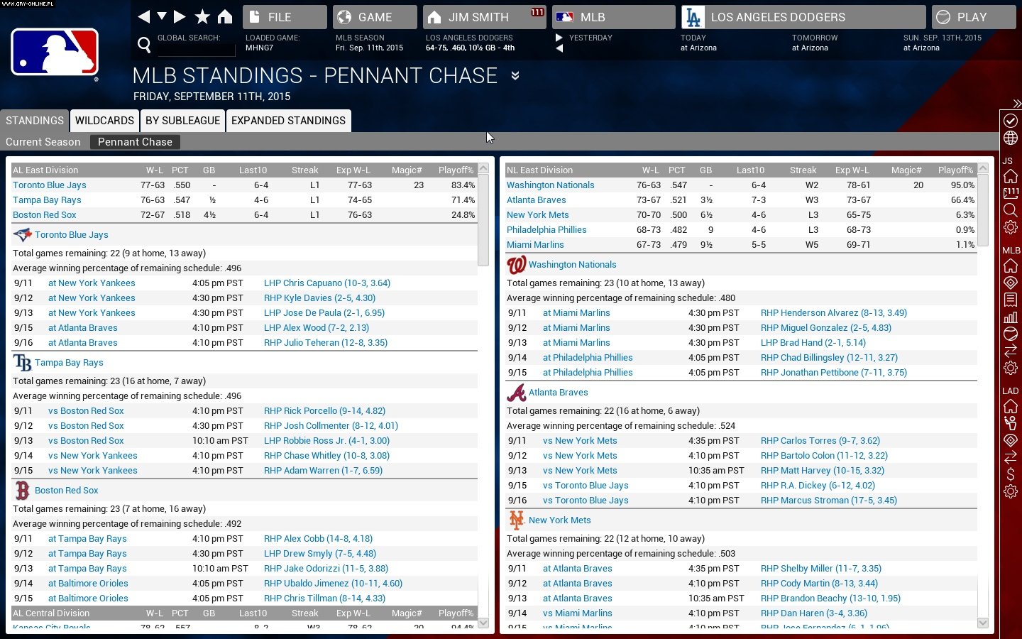Image resolution: width=1022 pixels, height=639 pixels.
Task: Open the bar chart statistics icon under MLB
Action: click(1011, 317)
